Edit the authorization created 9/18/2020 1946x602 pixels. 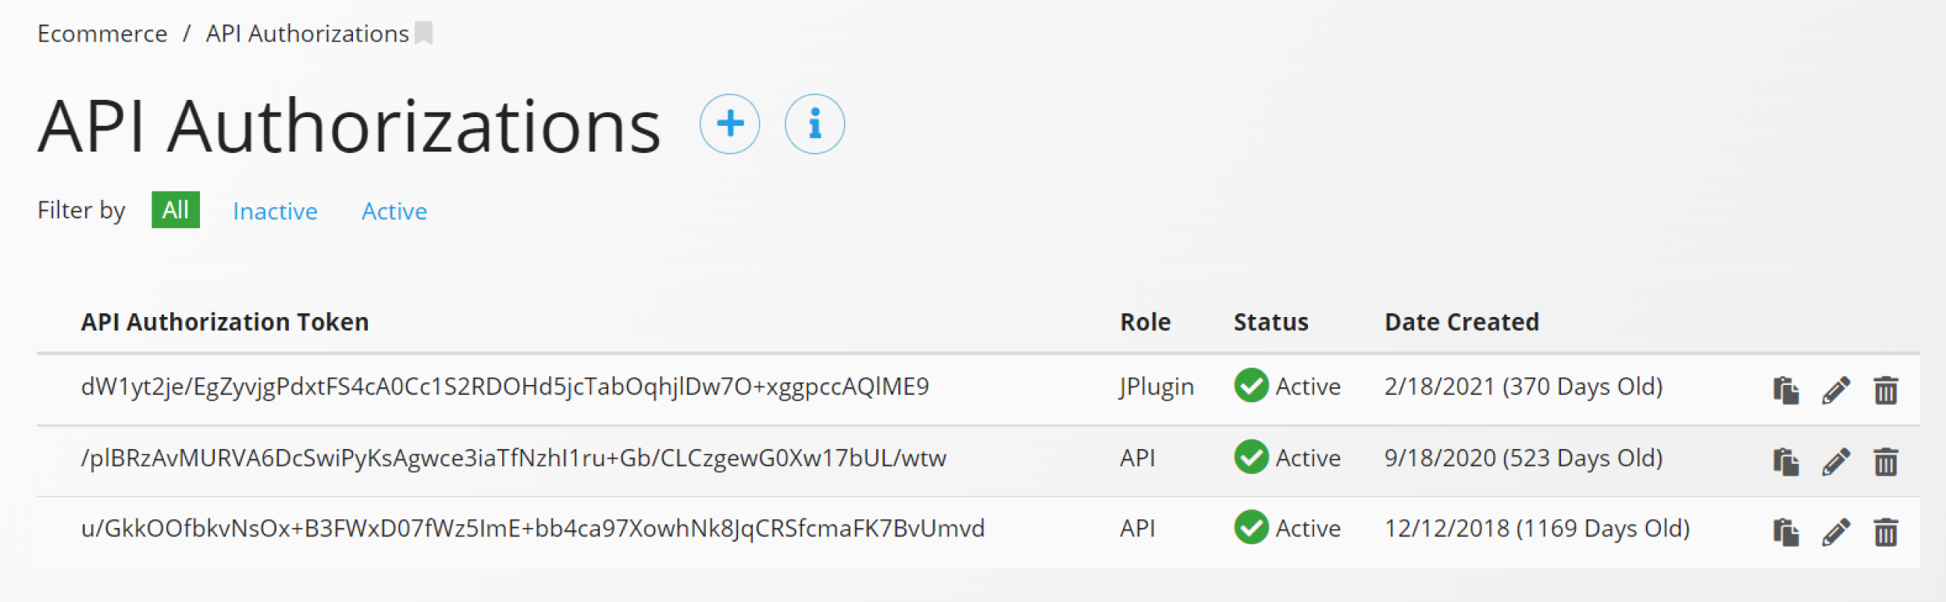[x=1836, y=461]
